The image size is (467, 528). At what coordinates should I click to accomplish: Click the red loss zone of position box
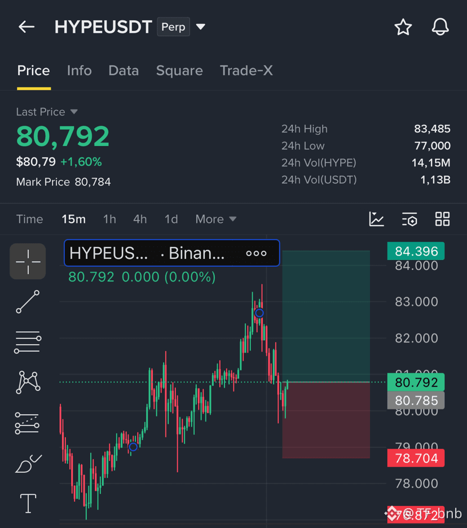326,420
